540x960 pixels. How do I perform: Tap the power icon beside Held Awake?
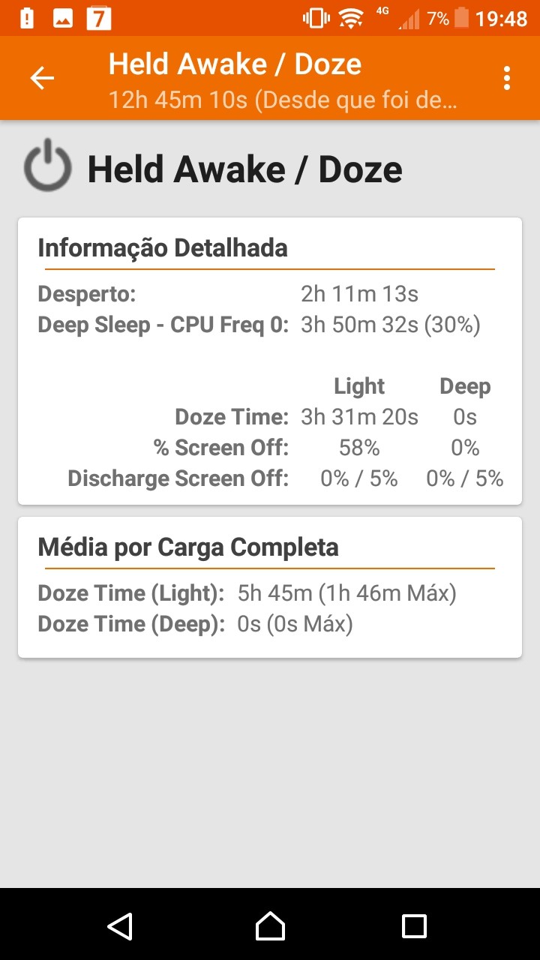[x=47, y=165]
